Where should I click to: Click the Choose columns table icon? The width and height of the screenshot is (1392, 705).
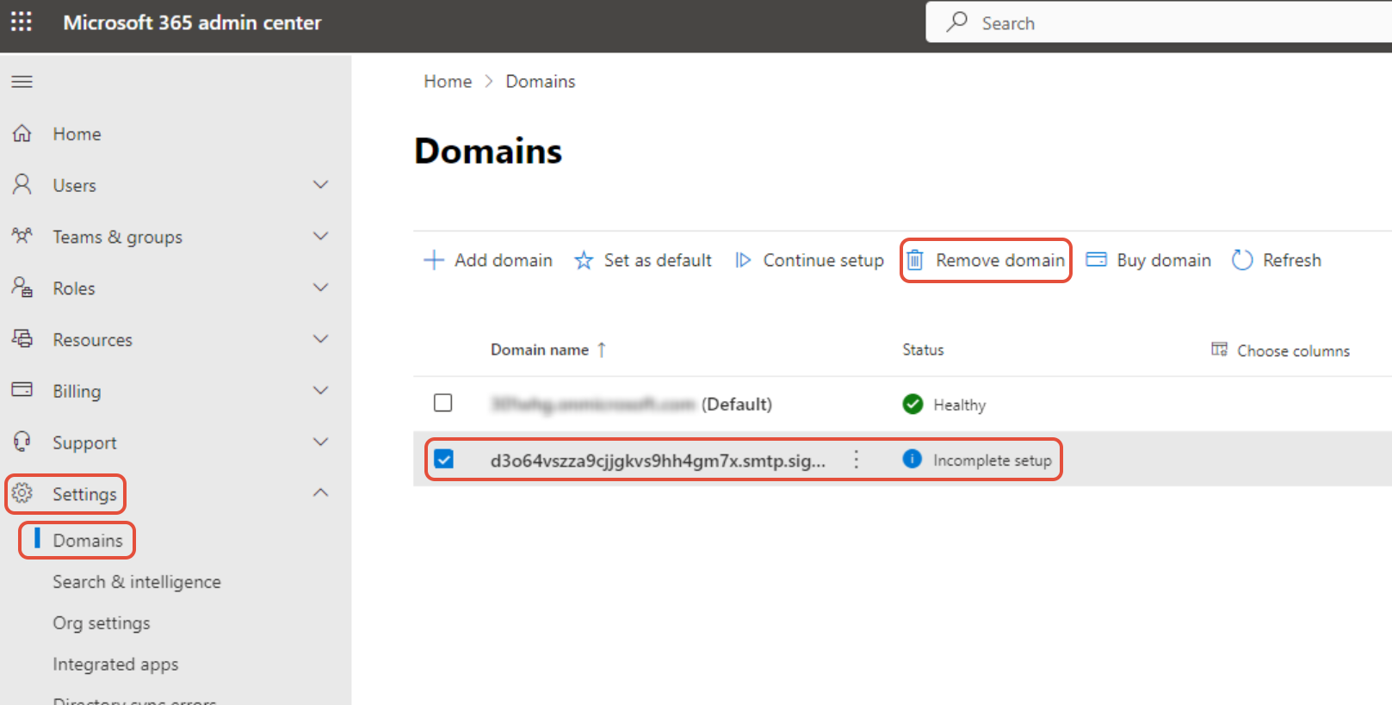tap(1219, 349)
